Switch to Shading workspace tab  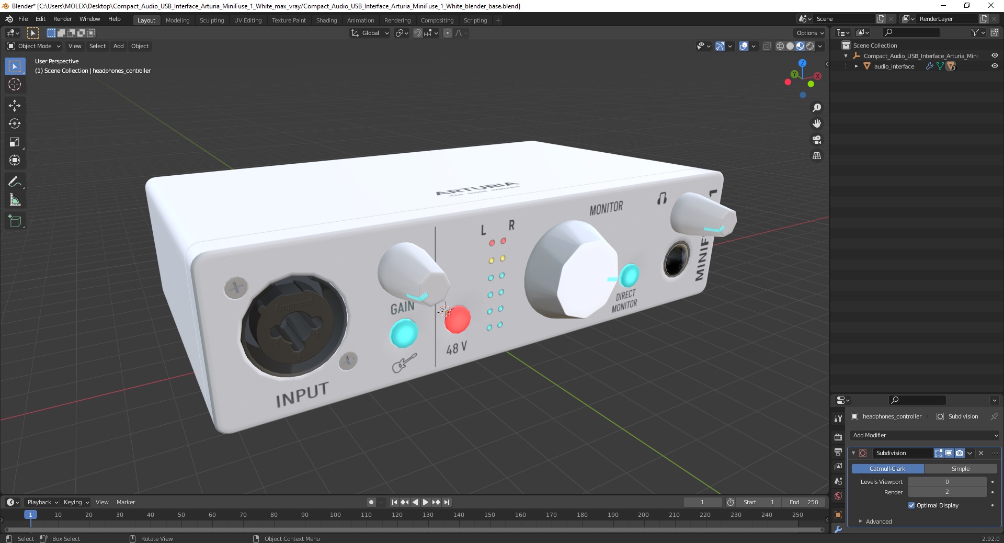[326, 20]
